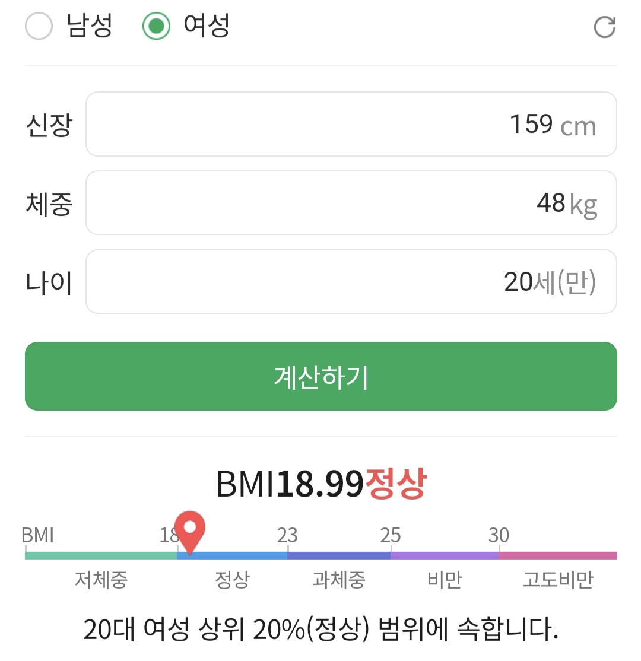Viewport: 641px width, 661px height.
Task: Click the BMI 18.99 result text
Action: [x=290, y=485]
